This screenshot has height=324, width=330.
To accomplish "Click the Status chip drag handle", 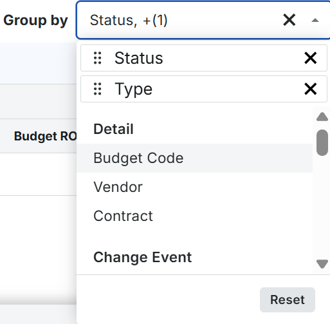I will [x=98, y=58].
